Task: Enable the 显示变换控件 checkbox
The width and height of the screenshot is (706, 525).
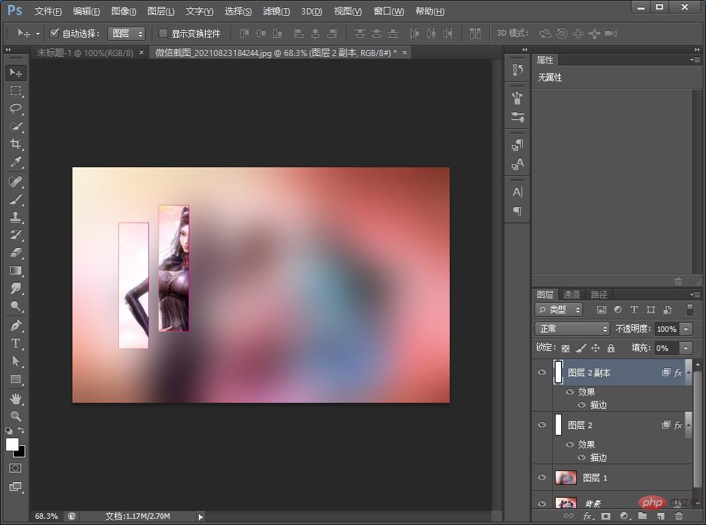Action: (163, 33)
